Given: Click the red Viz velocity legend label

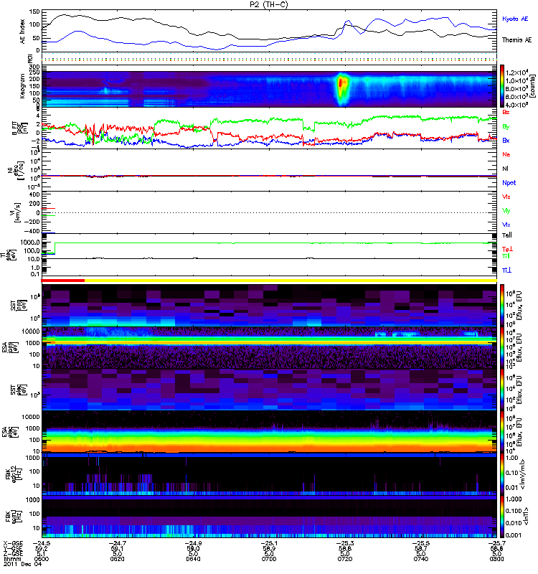Looking at the screenshot, I should (506, 197).
